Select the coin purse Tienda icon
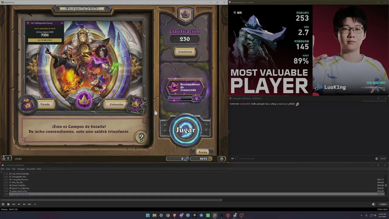Viewport: 389px width, 219px height. 28,105
